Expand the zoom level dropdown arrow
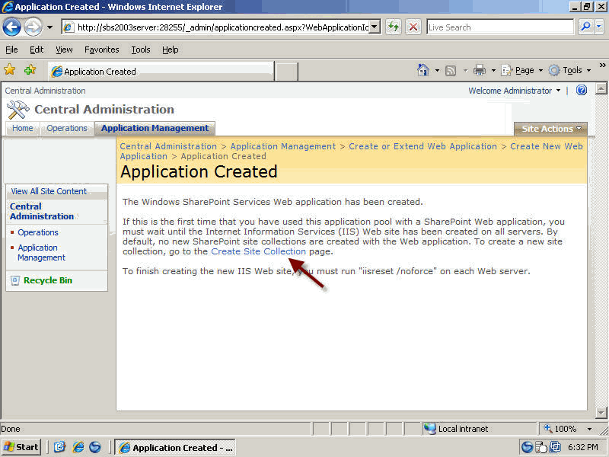Viewport: 609px width, 457px height. pyautogui.click(x=589, y=429)
